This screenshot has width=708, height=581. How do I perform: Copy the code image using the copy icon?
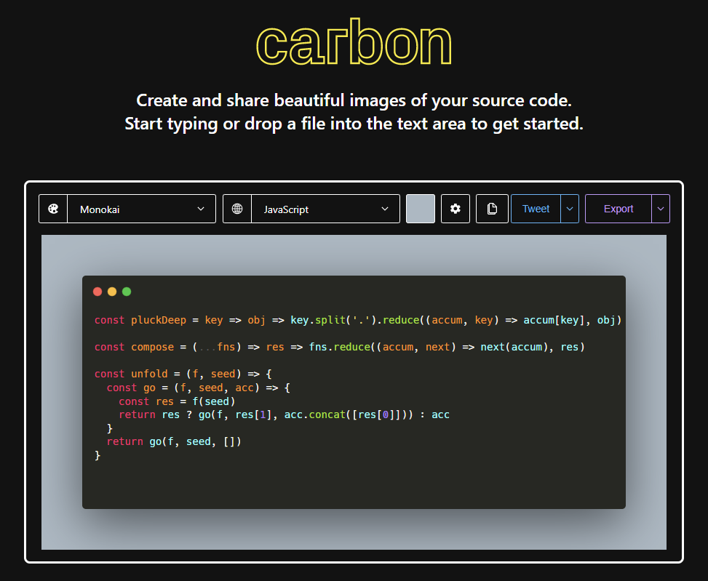point(492,209)
